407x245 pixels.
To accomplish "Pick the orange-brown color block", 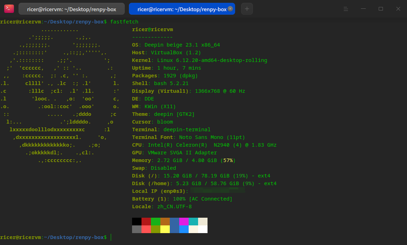I will 165,222.
